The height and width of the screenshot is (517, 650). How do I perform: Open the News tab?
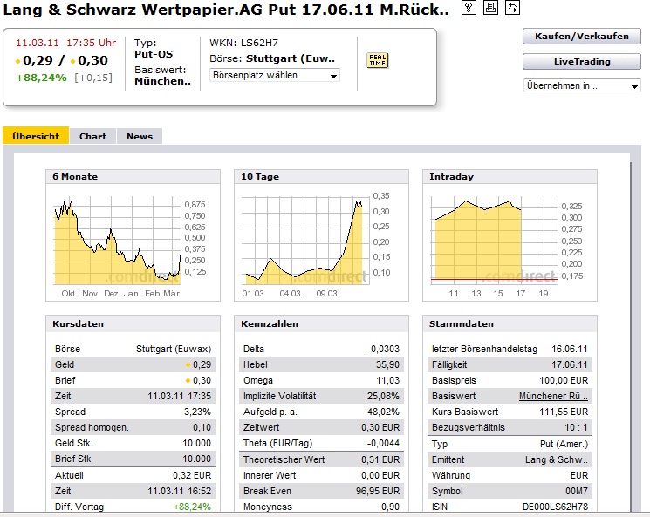139,136
